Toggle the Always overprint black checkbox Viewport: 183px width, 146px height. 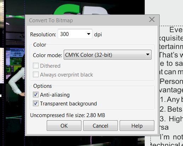[x=36, y=74]
